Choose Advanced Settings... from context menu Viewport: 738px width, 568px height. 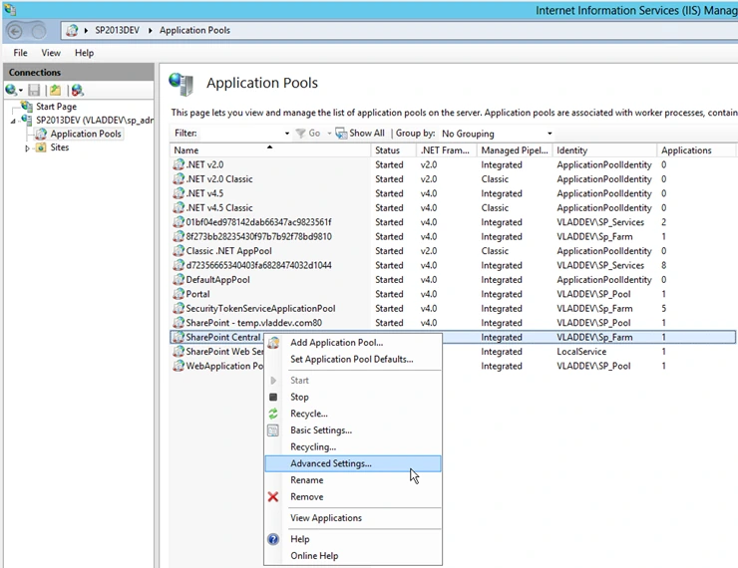click(x=352, y=463)
